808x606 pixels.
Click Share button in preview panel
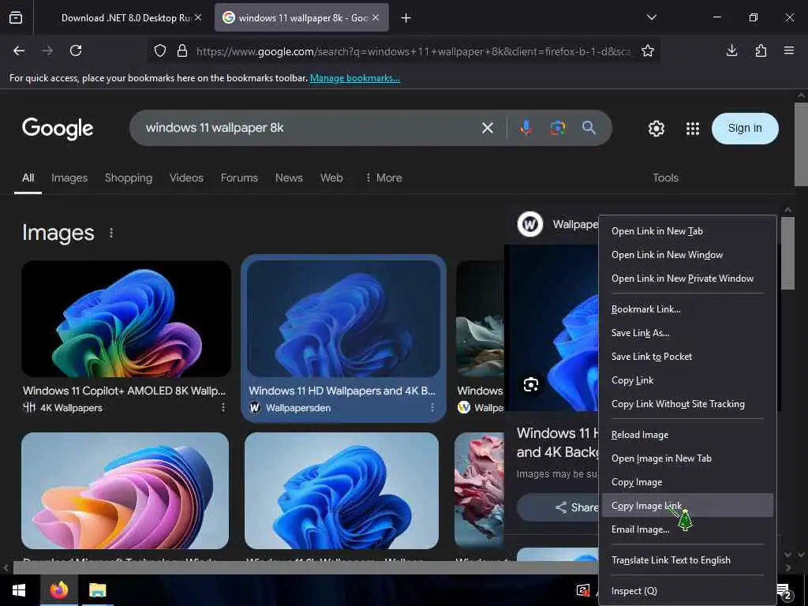click(559, 507)
